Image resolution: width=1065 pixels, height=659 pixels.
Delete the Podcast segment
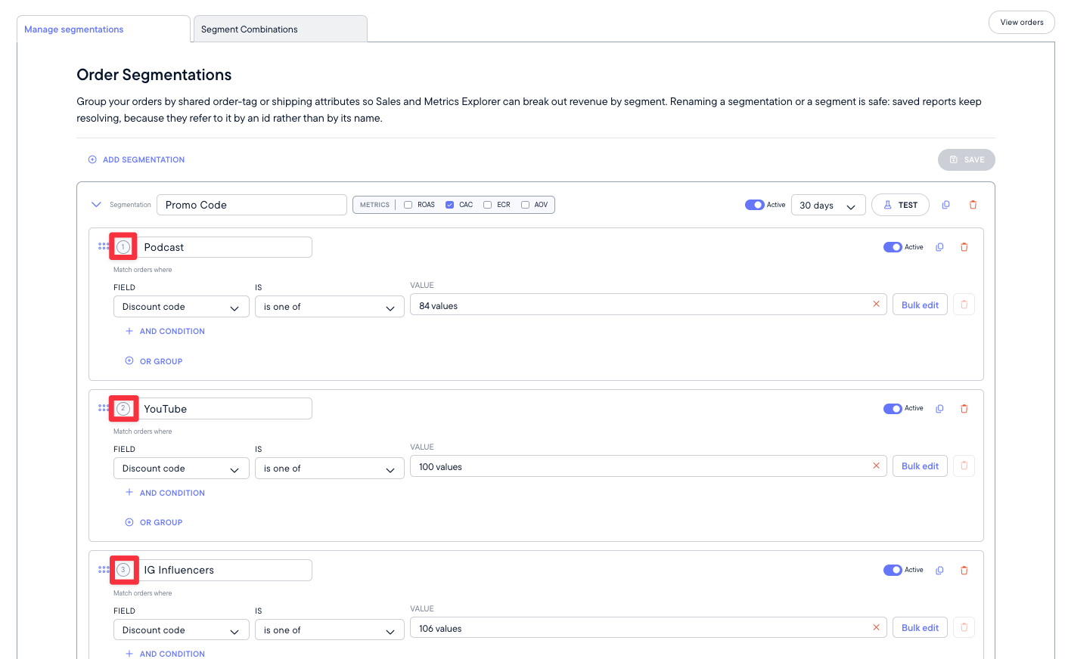point(964,247)
